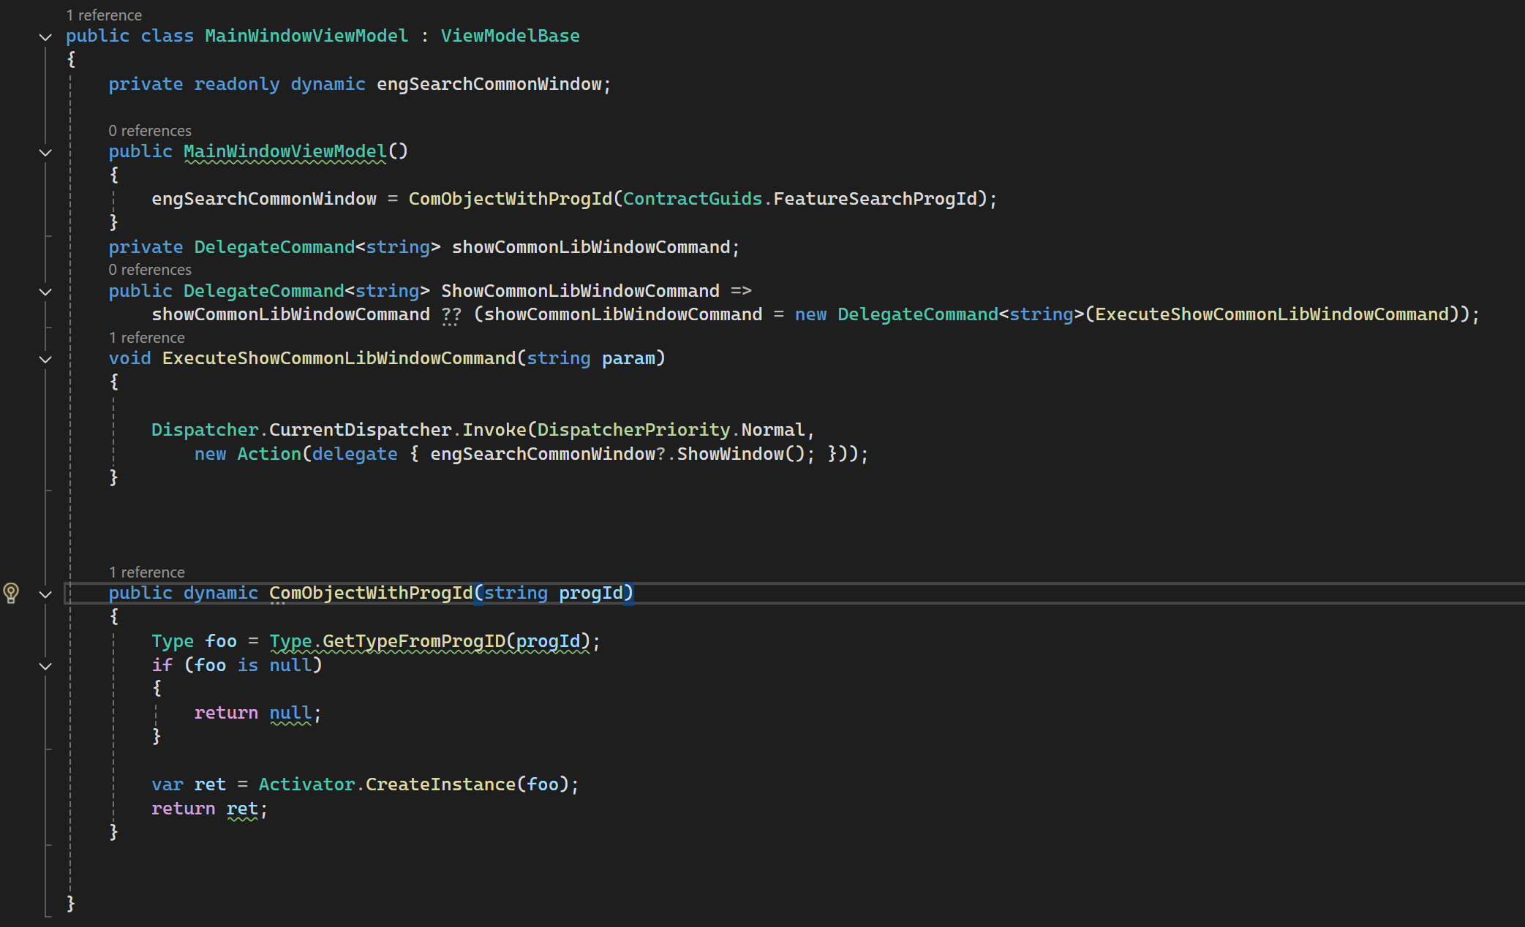This screenshot has width=1525, height=927.
Task: Fold the public ShowCommonLibWindowCommand property
Action: (45, 292)
